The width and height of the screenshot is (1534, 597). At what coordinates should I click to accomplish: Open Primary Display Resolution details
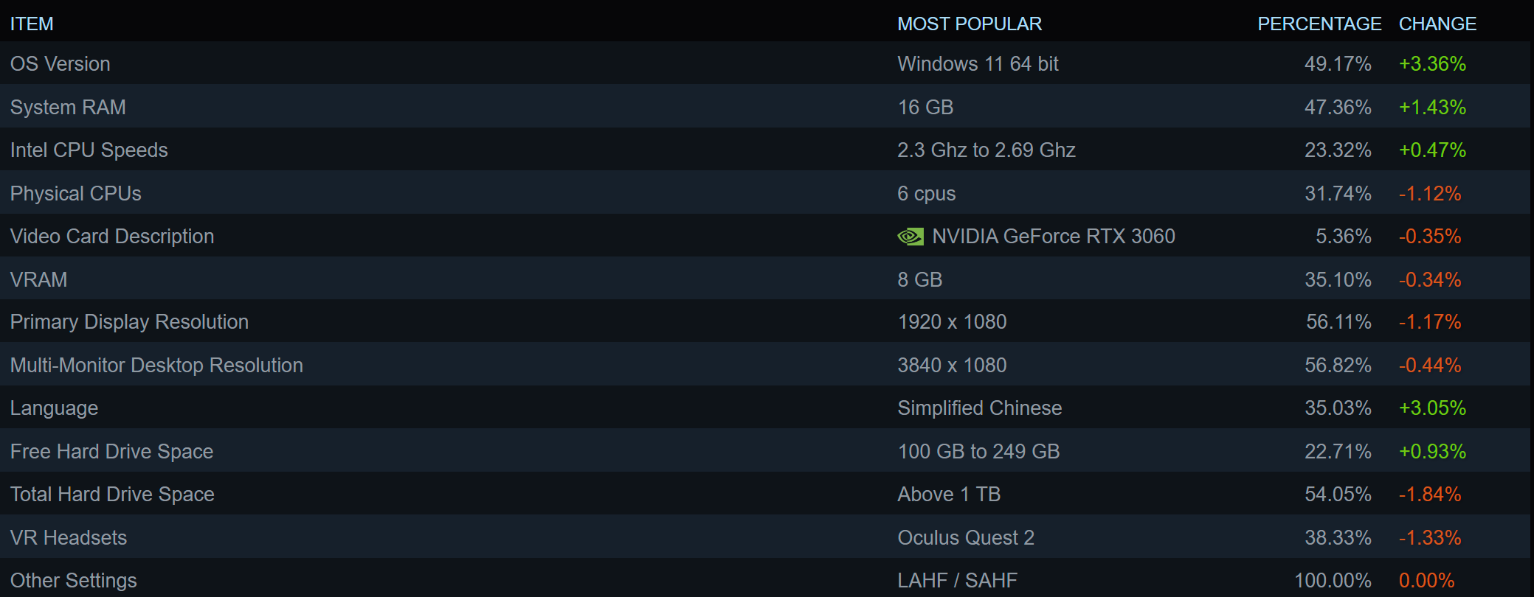[x=765, y=321]
